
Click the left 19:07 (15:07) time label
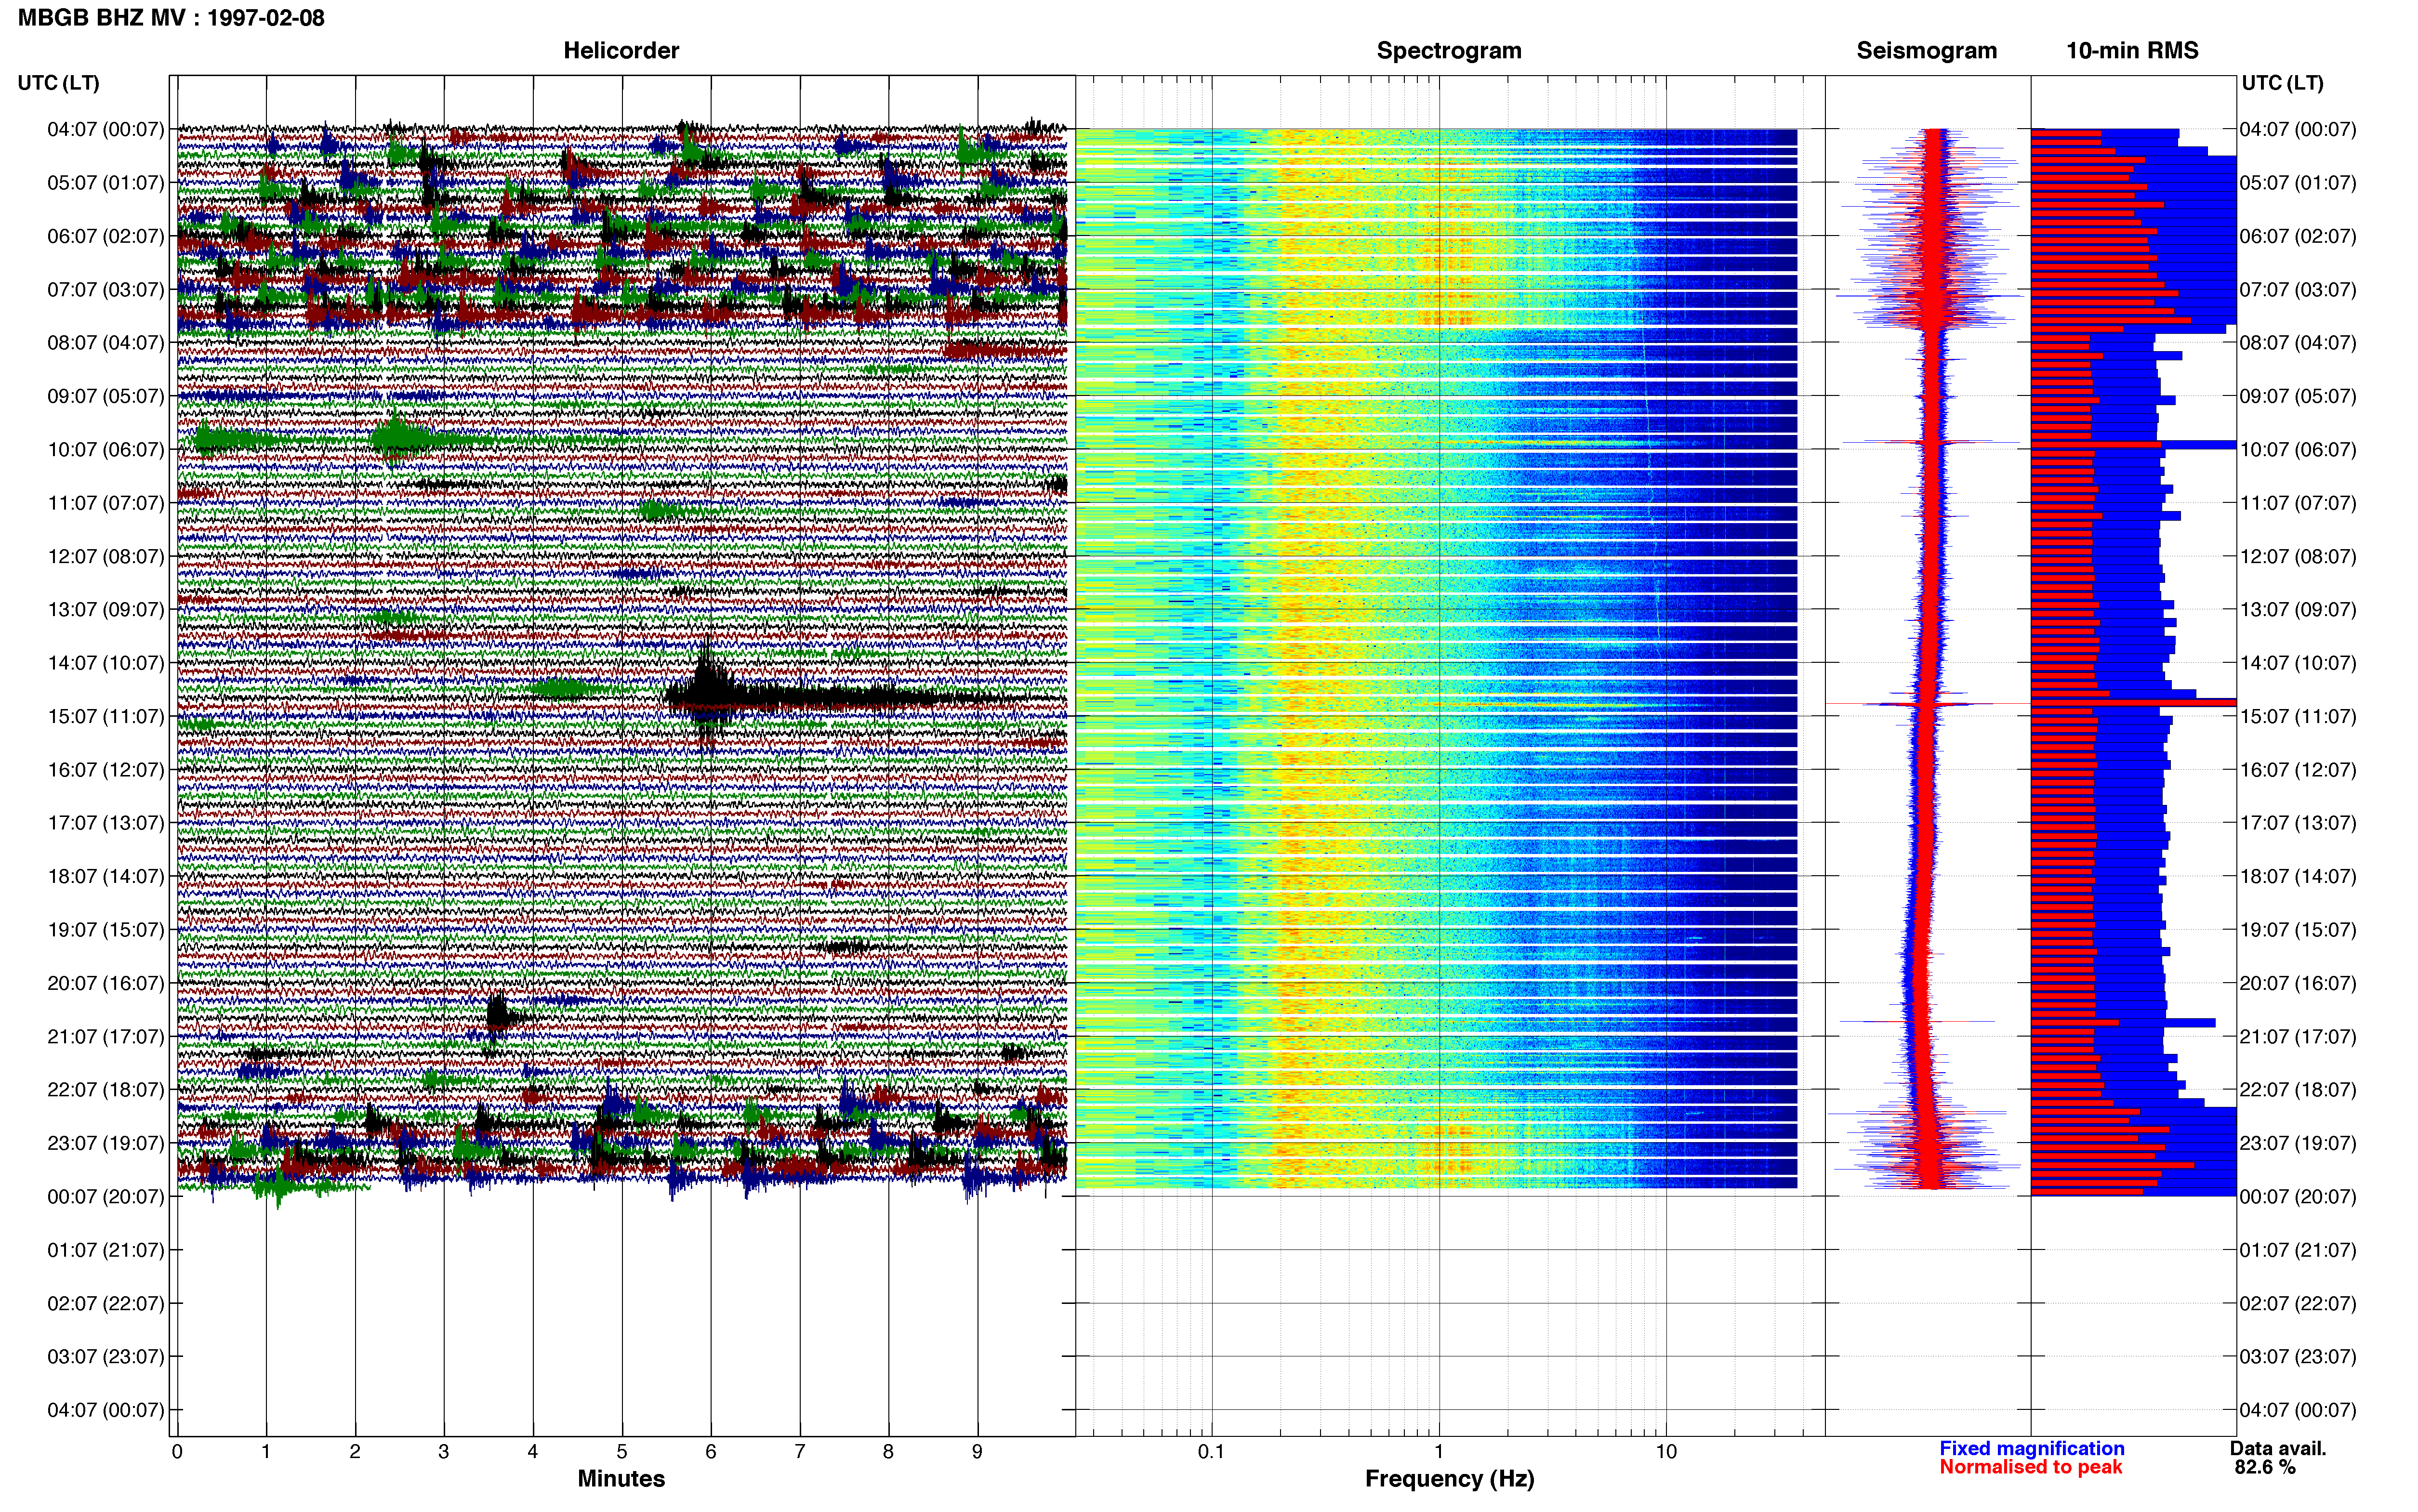[x=105, y=930]
